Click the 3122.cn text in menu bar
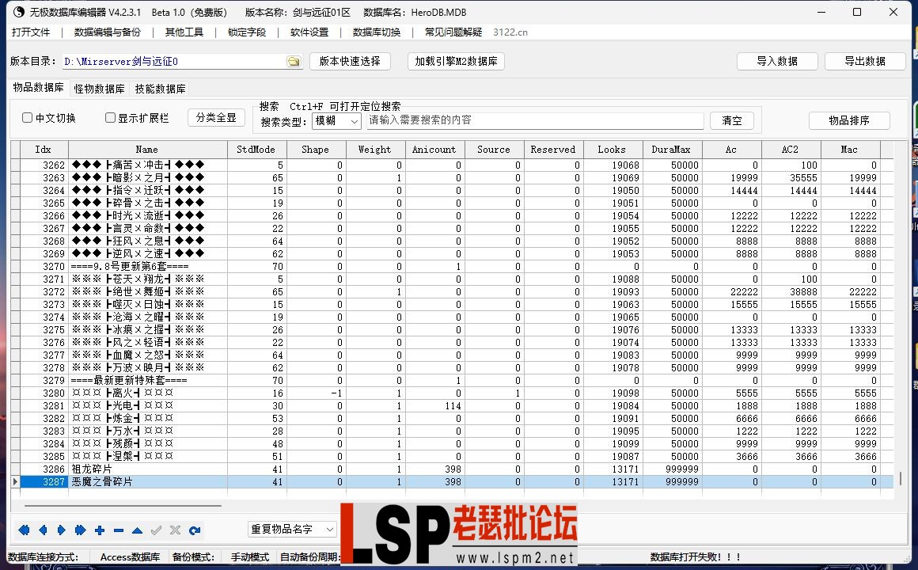This screenshot has width=918, height=570. tap(510, 32)
